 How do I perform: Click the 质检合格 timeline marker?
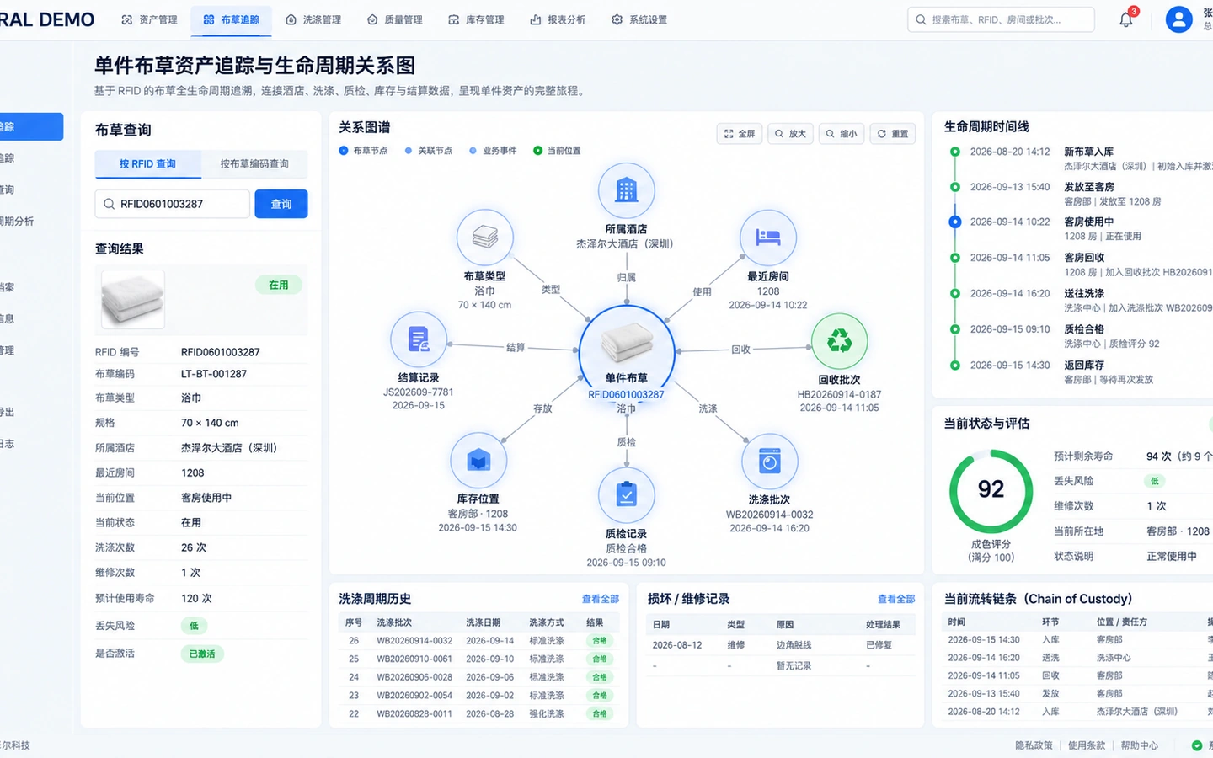point(954,329)
